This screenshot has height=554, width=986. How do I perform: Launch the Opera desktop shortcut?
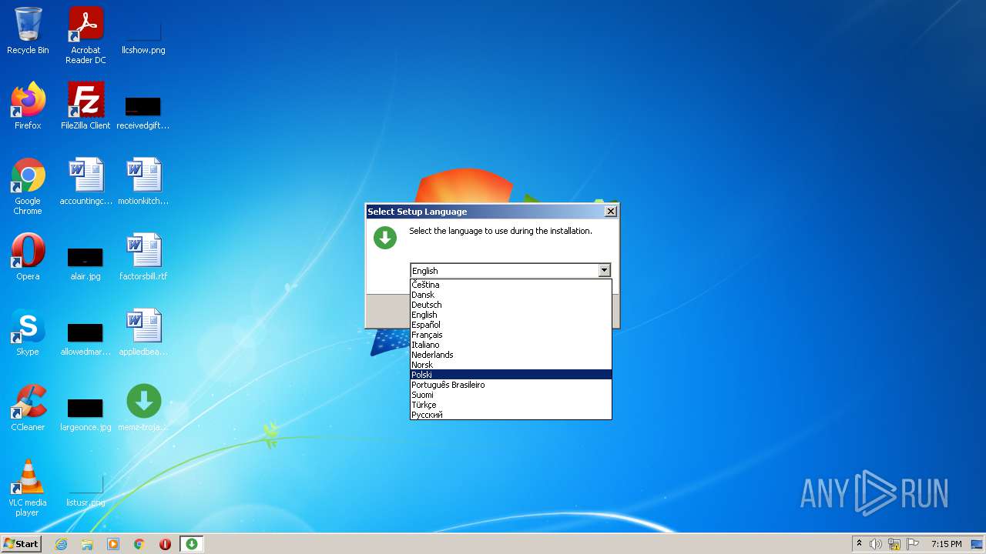(x=28, y=257)
